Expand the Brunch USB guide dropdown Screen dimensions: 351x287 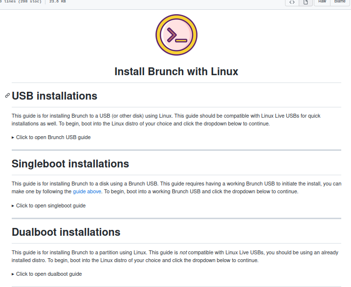pos(51,137)
